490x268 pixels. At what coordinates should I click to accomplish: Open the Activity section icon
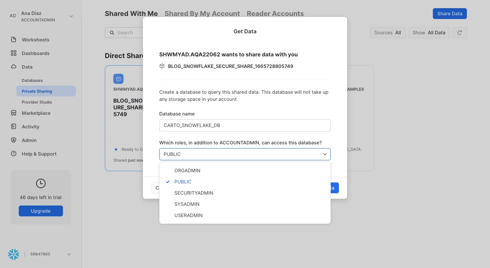(x=14, y=126)
